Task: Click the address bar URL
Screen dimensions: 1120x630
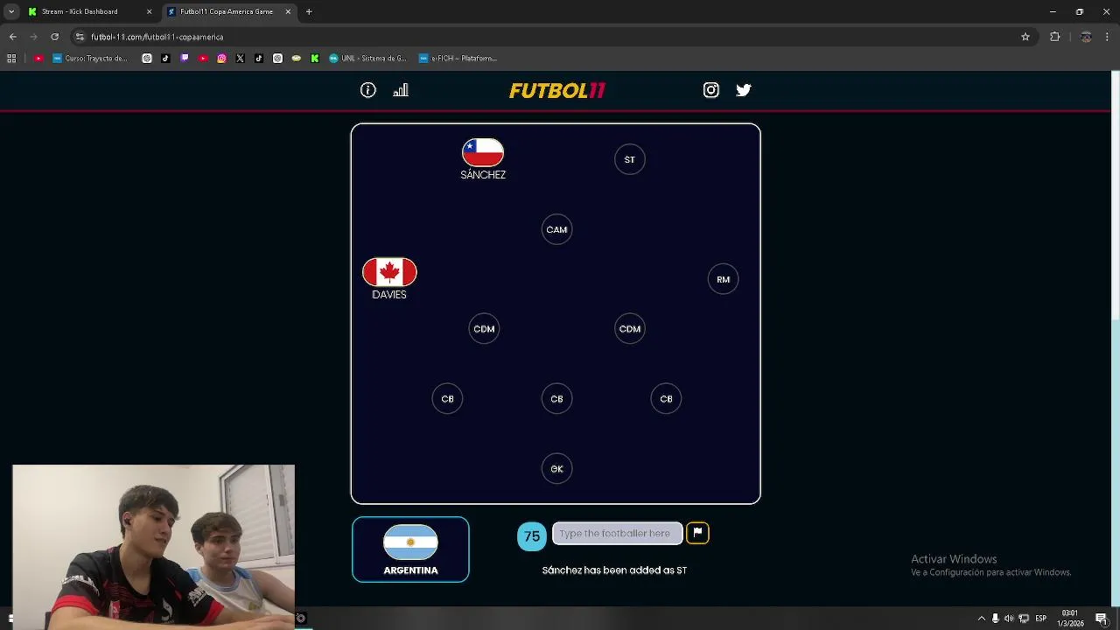Action: coord(157,37)
